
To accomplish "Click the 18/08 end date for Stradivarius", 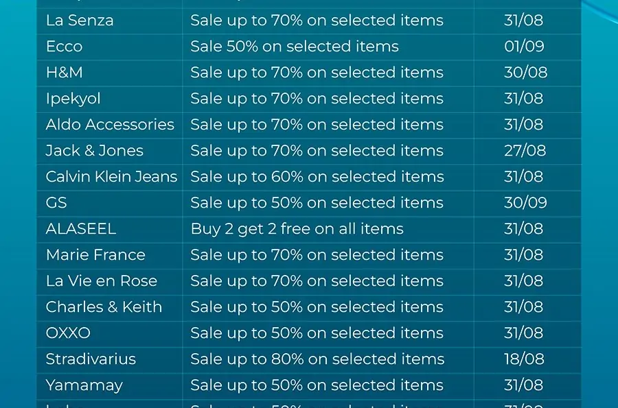I will tap(524, 359).
